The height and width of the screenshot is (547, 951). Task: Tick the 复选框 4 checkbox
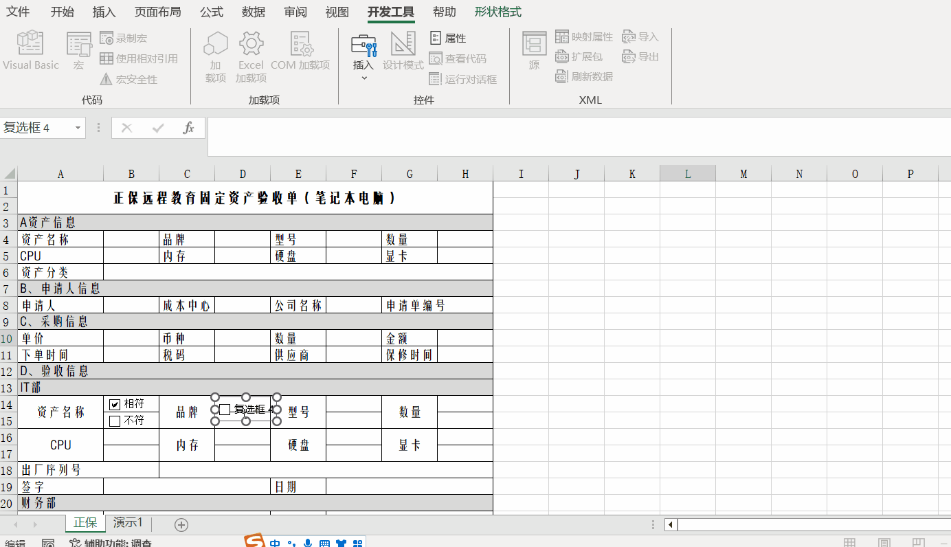tap(225, 410)
